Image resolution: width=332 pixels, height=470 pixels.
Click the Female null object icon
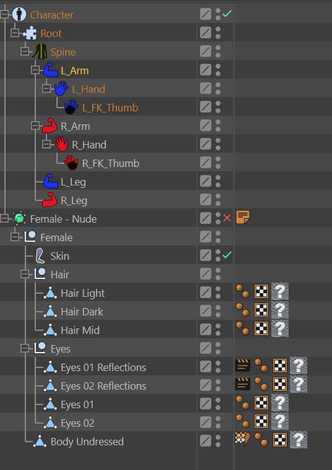(x=30, y=237)
